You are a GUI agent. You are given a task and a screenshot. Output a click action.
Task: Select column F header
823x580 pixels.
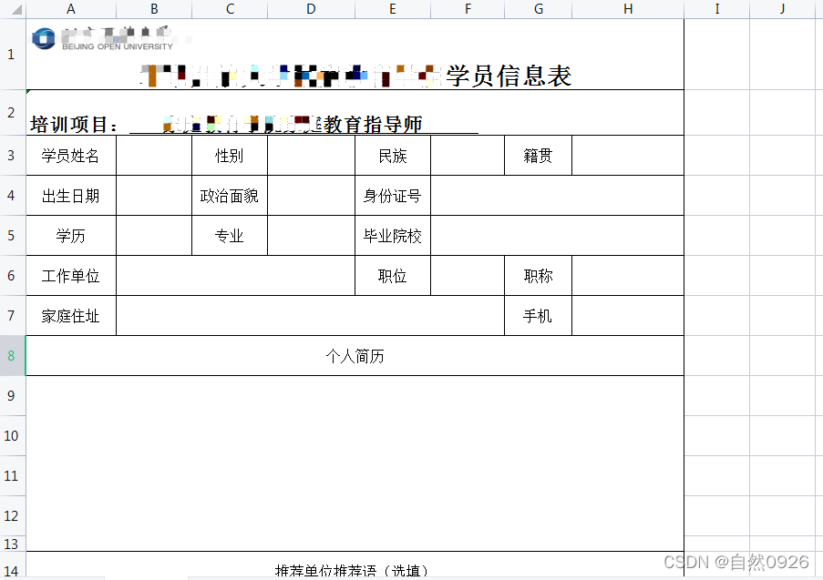468,9
